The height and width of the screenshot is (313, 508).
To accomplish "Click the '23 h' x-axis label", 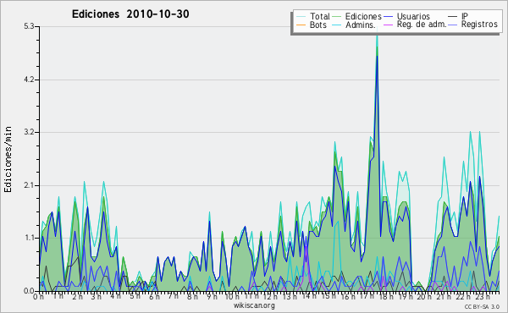I will [x=482, y=296].
